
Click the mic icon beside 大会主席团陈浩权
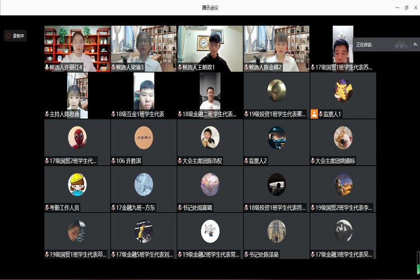(x=180, y=161)
